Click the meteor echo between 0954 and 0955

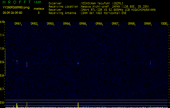[78, 63]
